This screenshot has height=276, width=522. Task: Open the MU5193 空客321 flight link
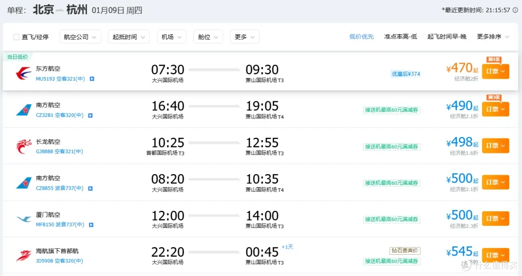point(60,79)
